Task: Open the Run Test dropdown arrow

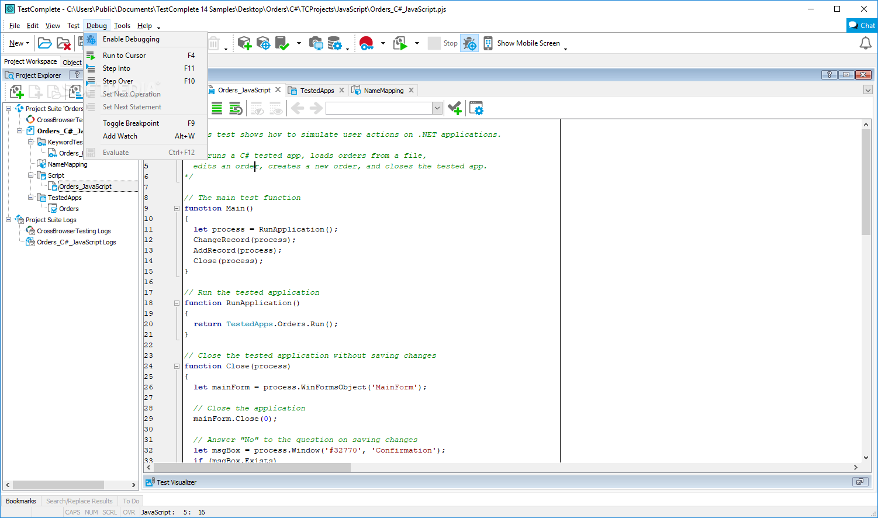Action: [417, 43]
